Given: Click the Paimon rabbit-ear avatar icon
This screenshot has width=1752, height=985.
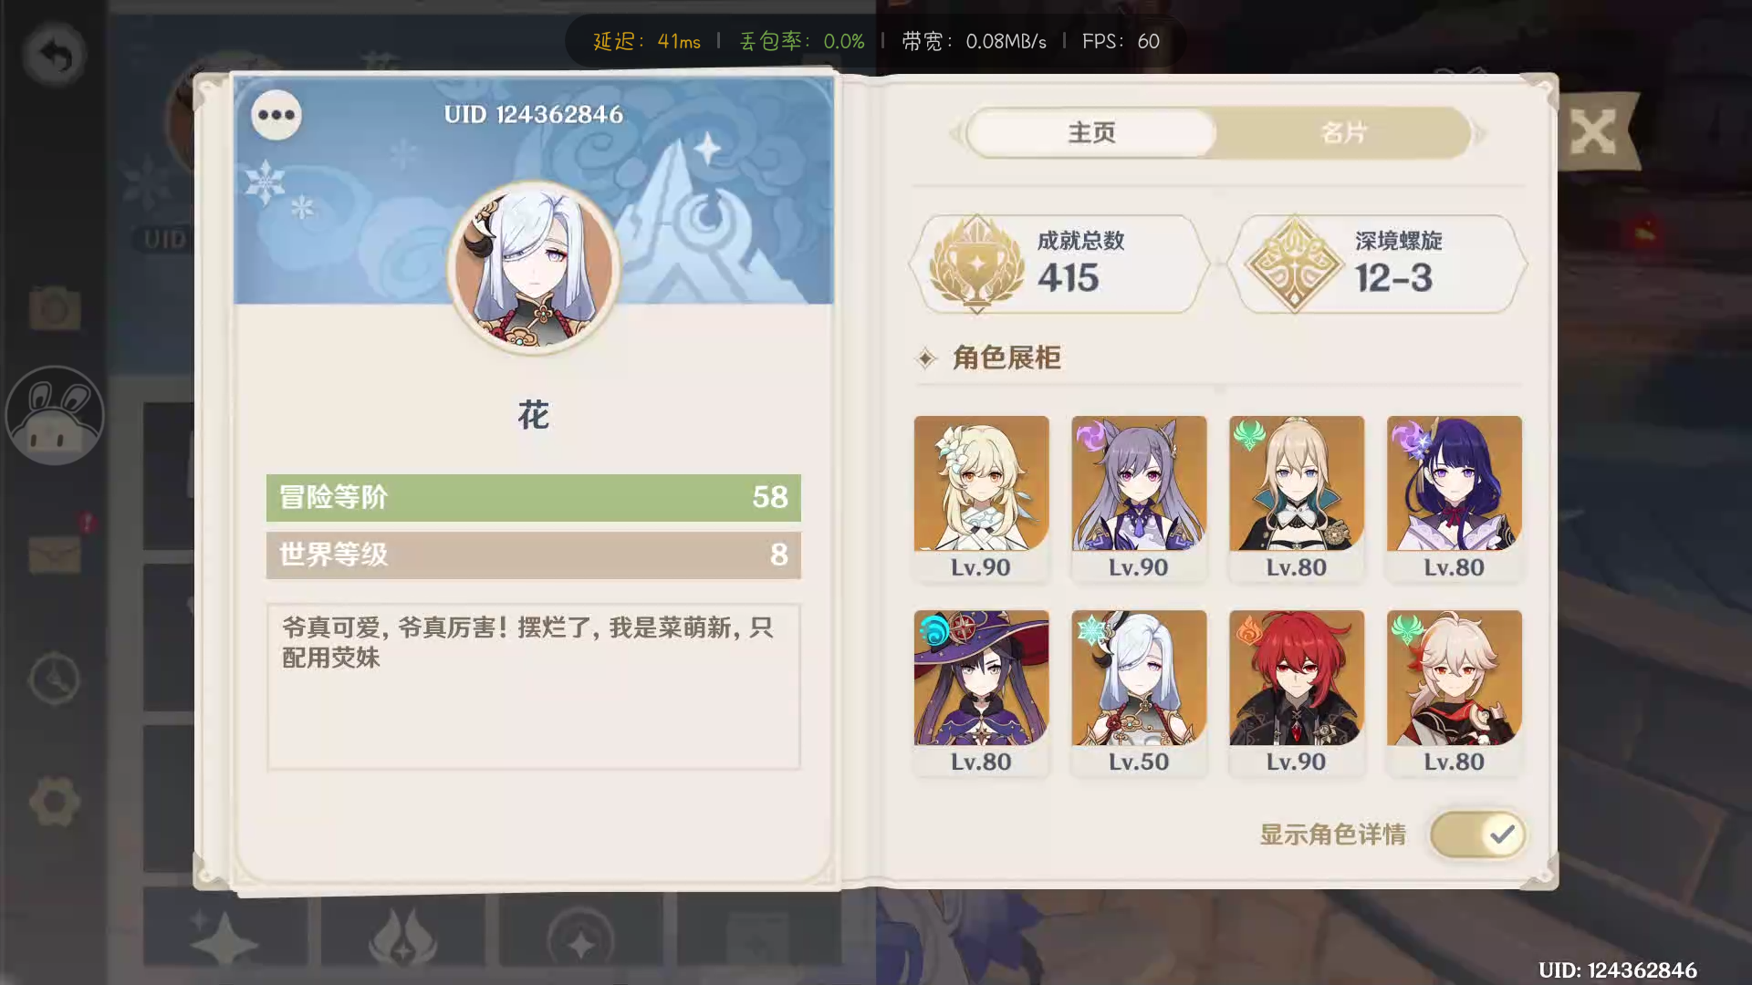Looking at the screenshot, I should pos(55,416).
